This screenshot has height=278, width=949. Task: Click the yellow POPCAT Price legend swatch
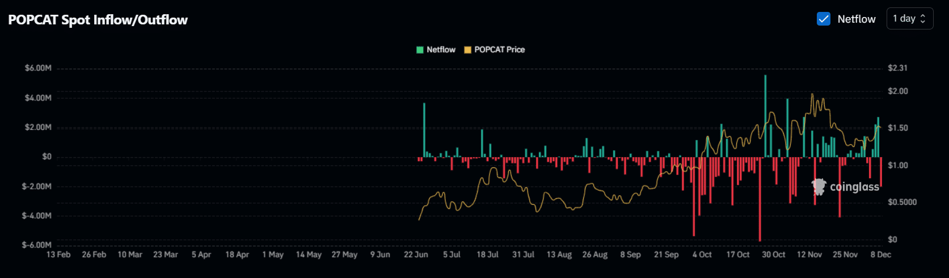click(467, 50)
